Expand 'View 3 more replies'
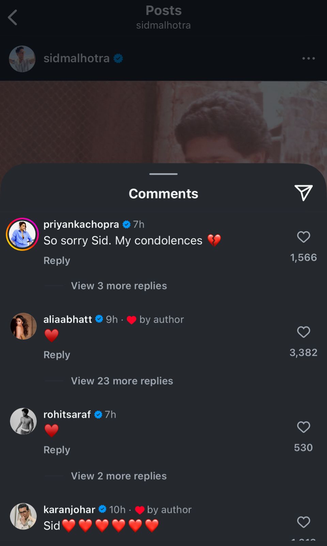Image resolution: width=327 pixels, height=546 pixels. pos(119,286)
